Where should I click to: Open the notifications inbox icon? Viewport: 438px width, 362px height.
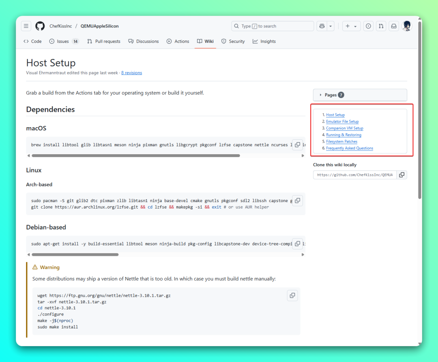coord(393,26)
